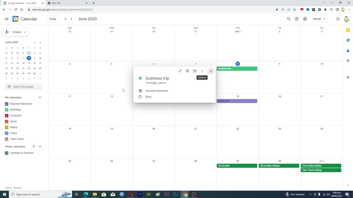Viewport: 353px width, 198px height.
Task: Reload the page with browser refresh icon
Action: pyautogui.click(x=16, y=10)
